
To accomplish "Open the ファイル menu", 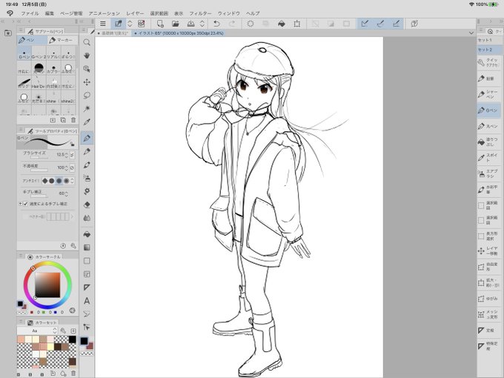I will 30,13.
